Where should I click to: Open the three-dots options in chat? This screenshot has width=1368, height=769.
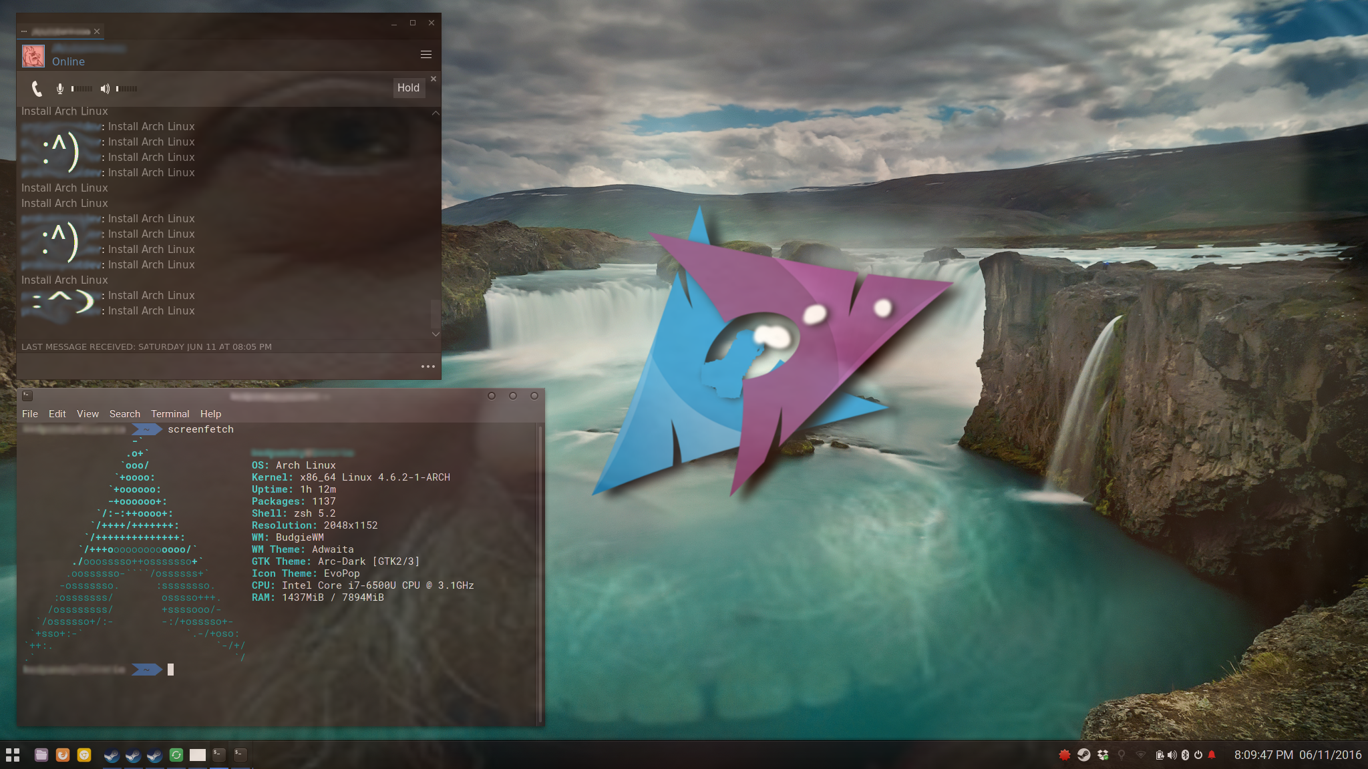(x=428, y=366)
